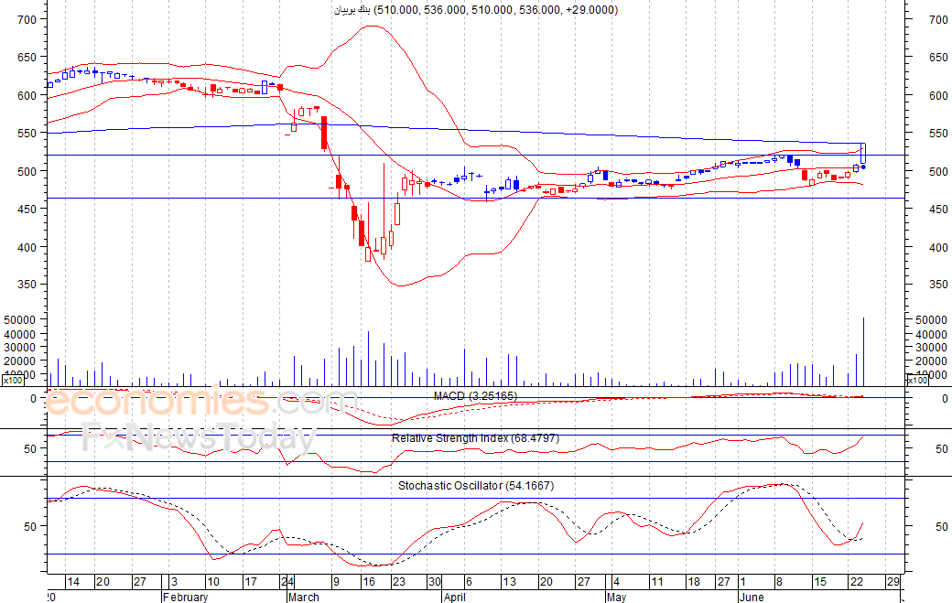Click the 10 date label in February
Image resolution: width=952 pixels, height=603 pixels.
tap(213, 582)
